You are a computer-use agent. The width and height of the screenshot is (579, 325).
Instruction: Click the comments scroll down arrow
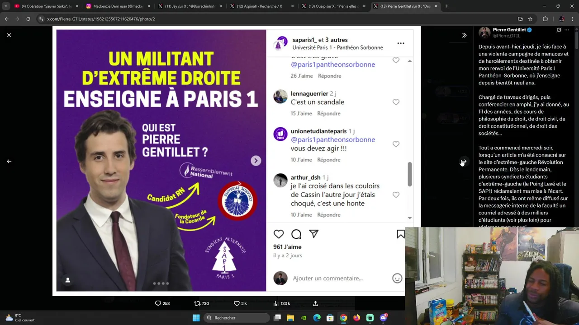pyautogui.click(x=410, y=218)
